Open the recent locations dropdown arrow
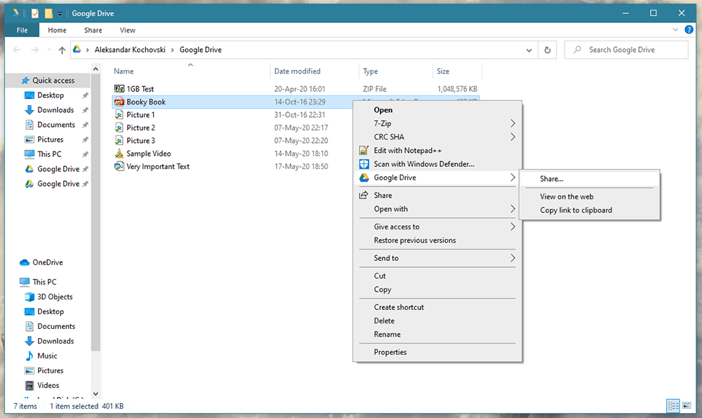Image resolution: width=702 pixels, height=418 pixels. pyautogui.click(x=49, y=50)
